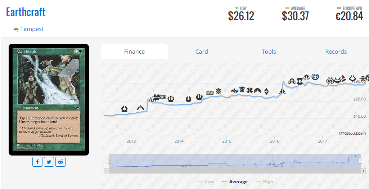Image resolution: width=369 pixels, height=189 pixels.
Task: Click the crossed-swords Khans set symbol
Action: point(219,91)
